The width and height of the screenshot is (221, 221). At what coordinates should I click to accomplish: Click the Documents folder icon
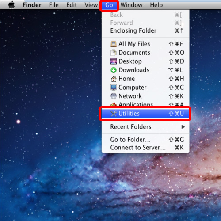point(114,53)
